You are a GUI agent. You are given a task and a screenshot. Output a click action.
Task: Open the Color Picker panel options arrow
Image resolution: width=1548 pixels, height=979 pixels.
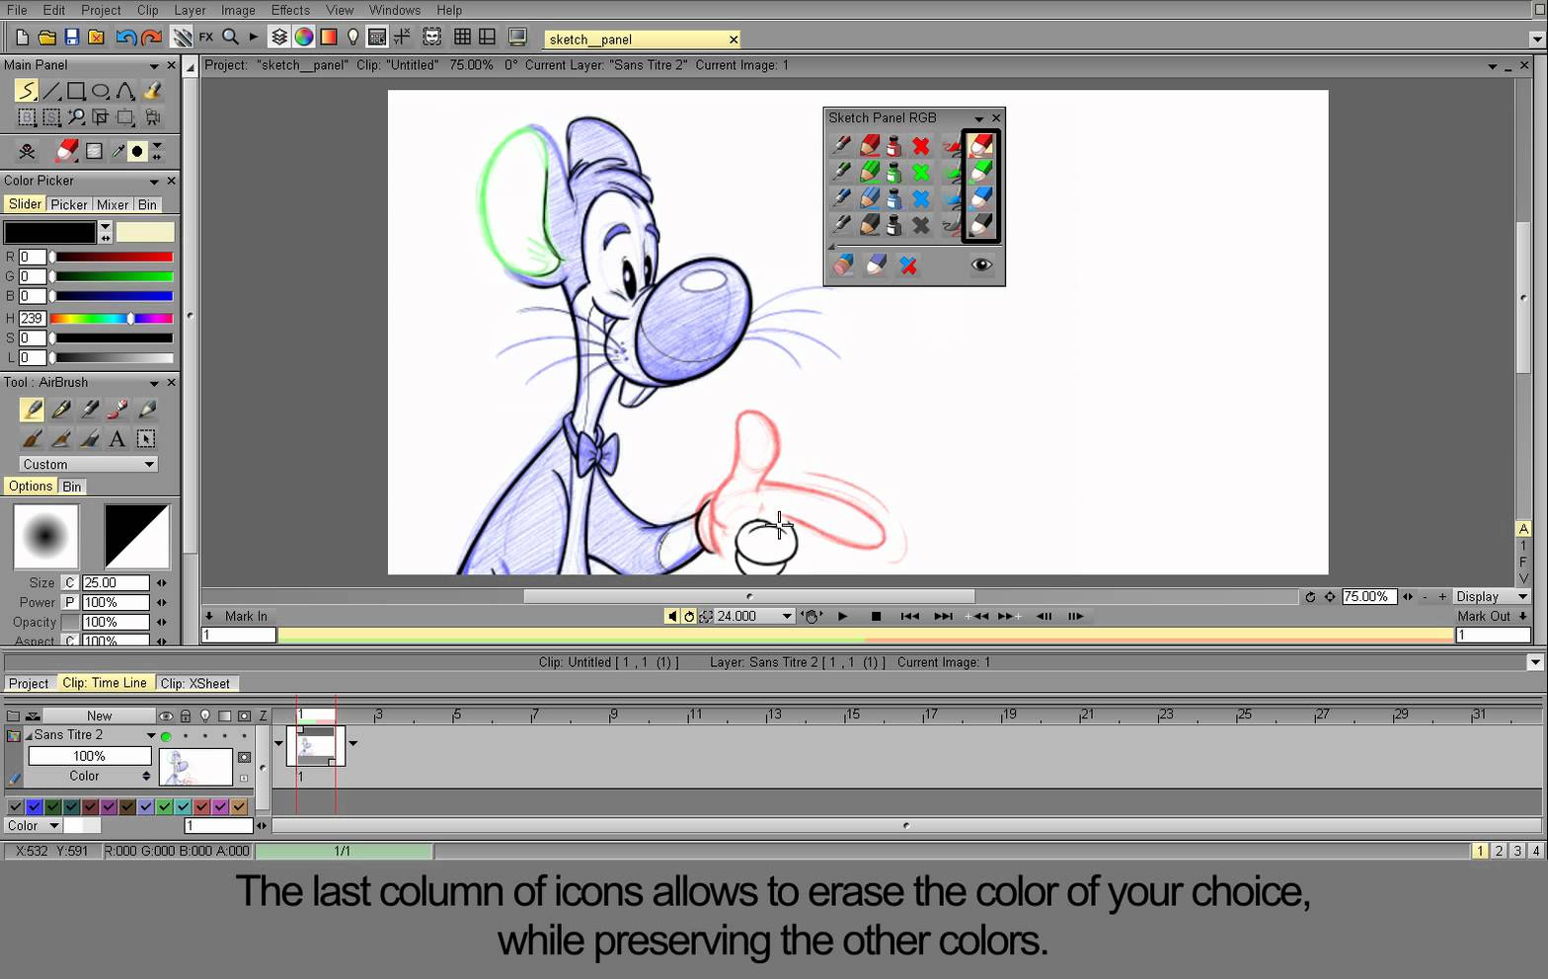154,182
